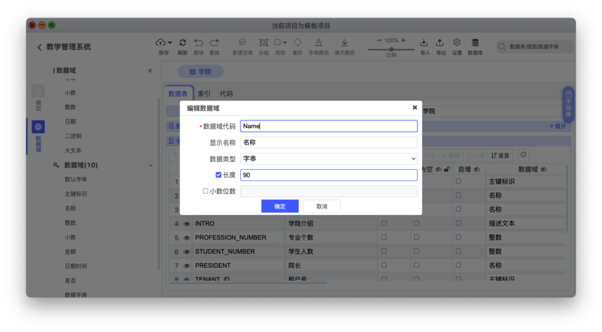Click the info circle icon beside 重置
This screenshot has height=332, width=602.
tap(523, 155)
